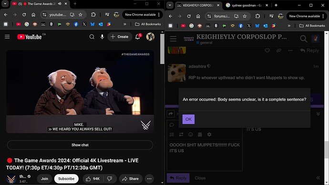
Task: Dismiss the error dialog with OK
Action: (x=188, y=119)
